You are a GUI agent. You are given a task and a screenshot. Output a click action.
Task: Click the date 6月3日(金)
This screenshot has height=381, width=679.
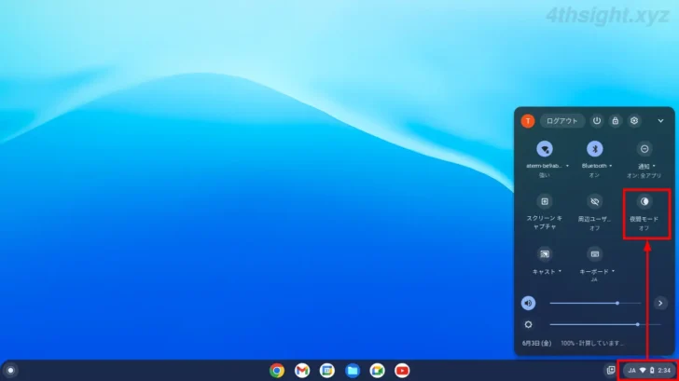[x=536, y=344]
